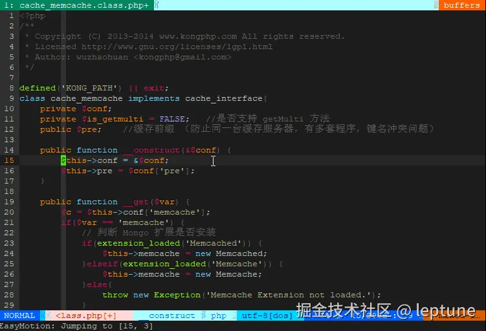486x331 pixels.
Task: Click the 'exit' keyword on line 8
Action: pyautogui.click(x=154, y=89)
